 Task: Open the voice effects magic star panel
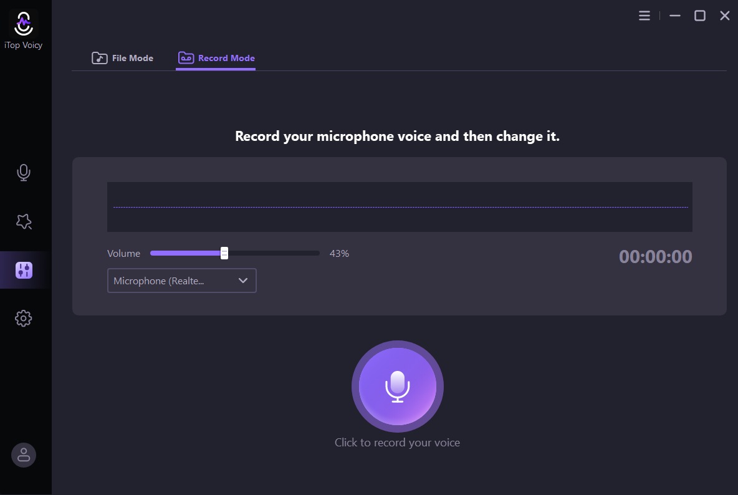coord(23,221)
